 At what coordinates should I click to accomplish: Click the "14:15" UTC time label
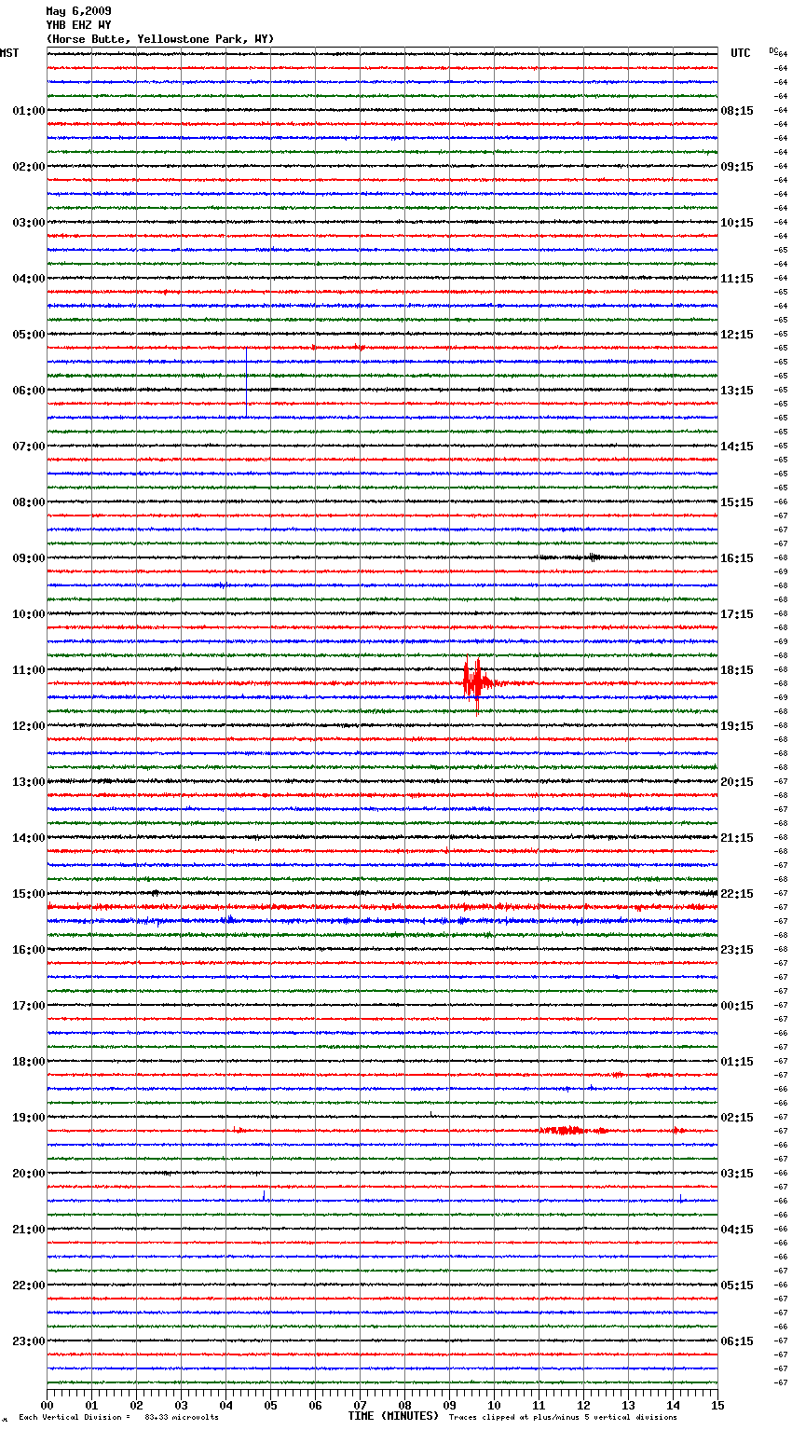click(x=737, y=447)
